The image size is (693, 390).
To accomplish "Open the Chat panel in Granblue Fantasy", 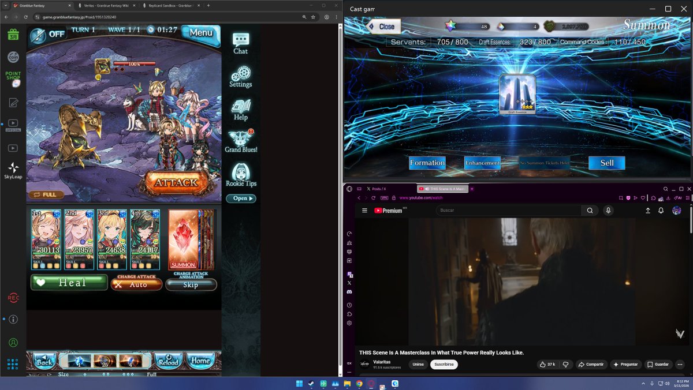I will tap(241, 43).
